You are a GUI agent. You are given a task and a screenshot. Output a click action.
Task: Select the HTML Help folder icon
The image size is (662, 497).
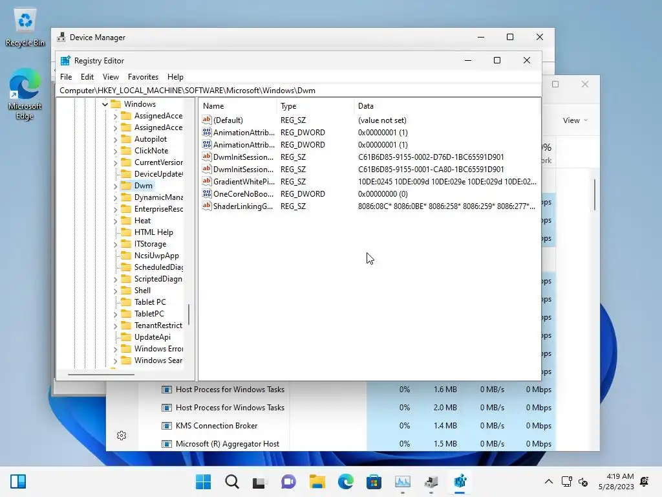coord(126,232)
